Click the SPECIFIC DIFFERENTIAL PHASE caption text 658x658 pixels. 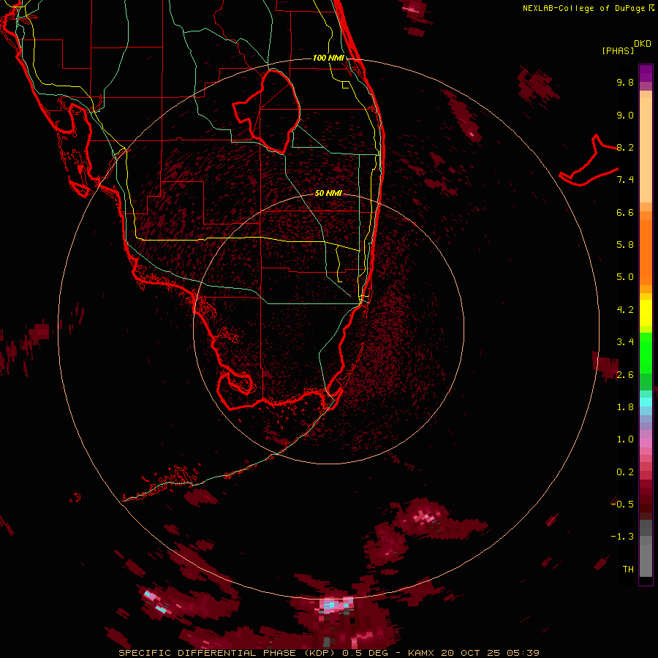(208, 653)
